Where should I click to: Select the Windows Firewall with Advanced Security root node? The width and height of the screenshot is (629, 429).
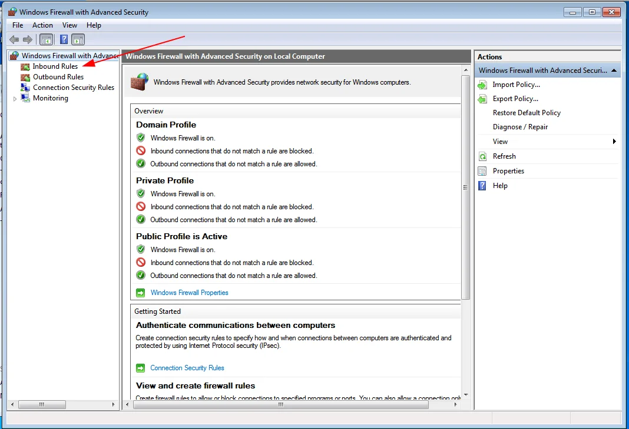(x=70, y=56)
